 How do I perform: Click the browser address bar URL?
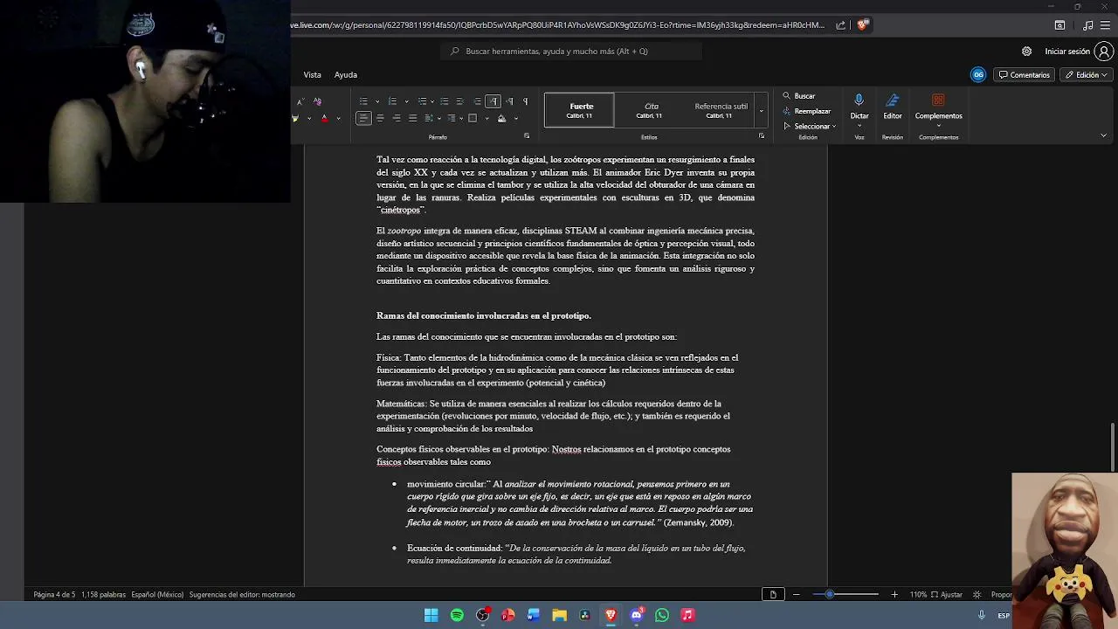(x=557, y=25)
